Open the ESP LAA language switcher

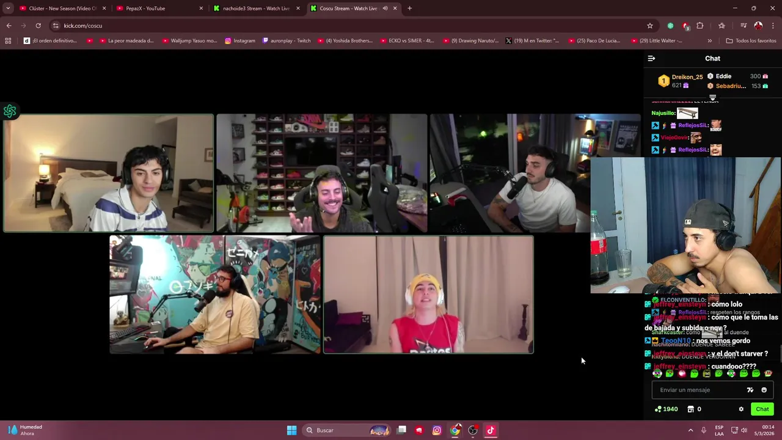click(719, 430)
